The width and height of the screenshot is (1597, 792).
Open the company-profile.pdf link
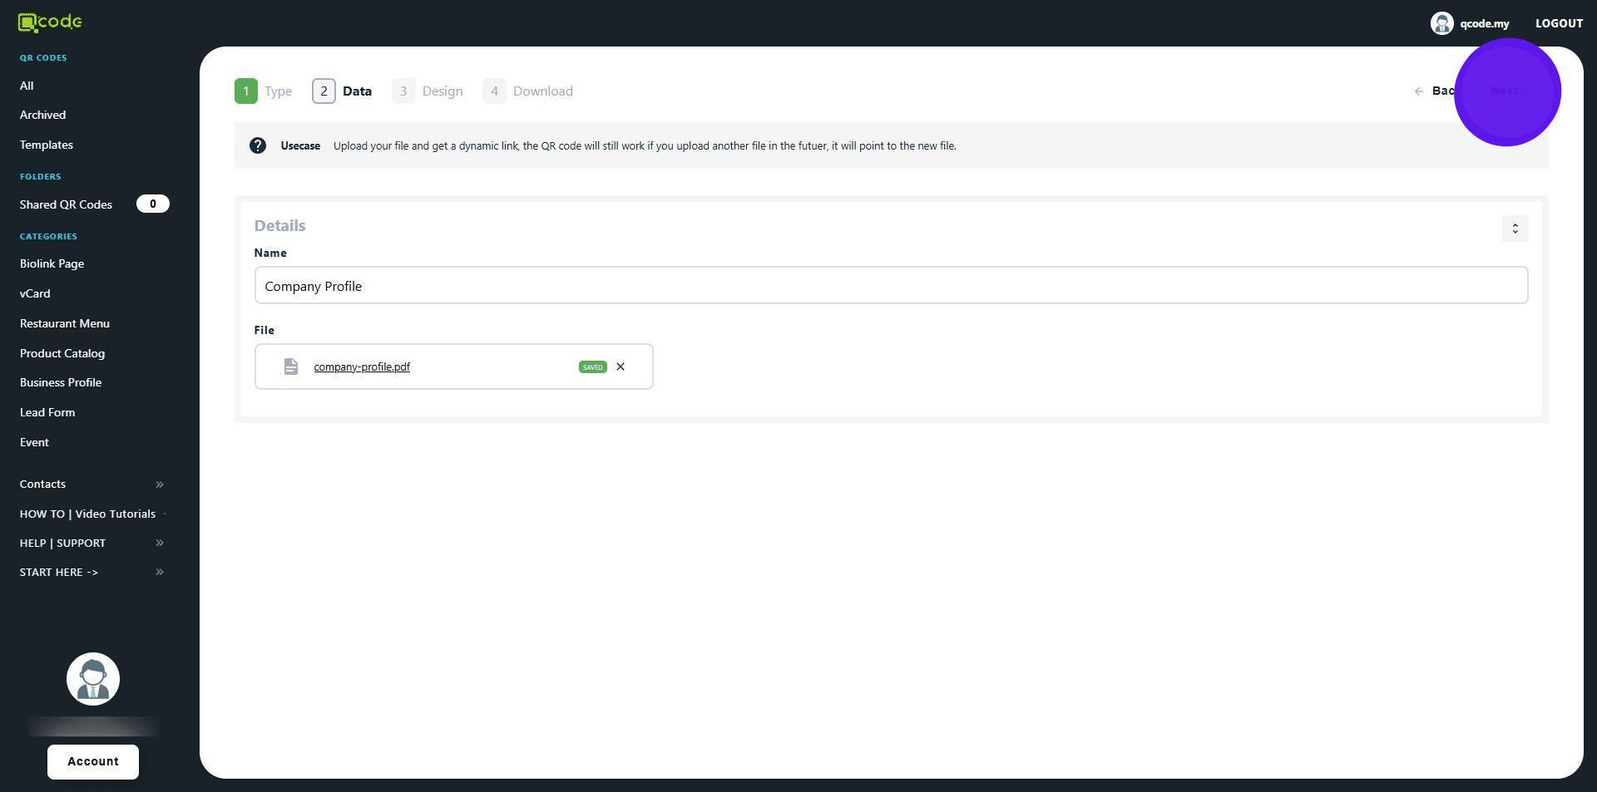point(362,367)
